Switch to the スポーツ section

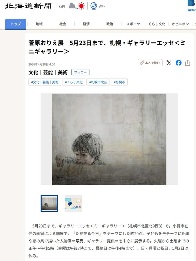[133, 24]
